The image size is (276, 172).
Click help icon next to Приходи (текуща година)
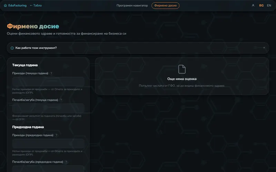point(51,73)
